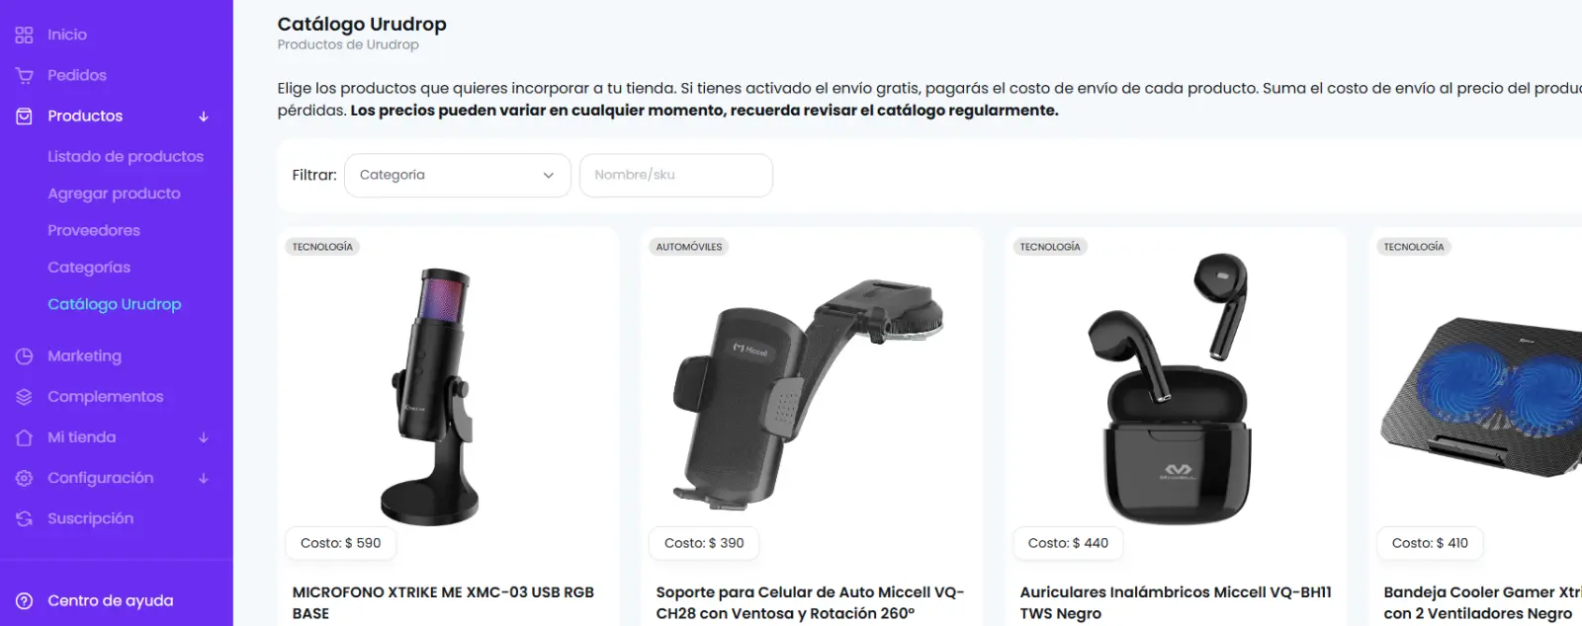This screenshot has width=1582, height=626.
Task: Select the Marketing pie chart icon
Action: click(24, 355)
